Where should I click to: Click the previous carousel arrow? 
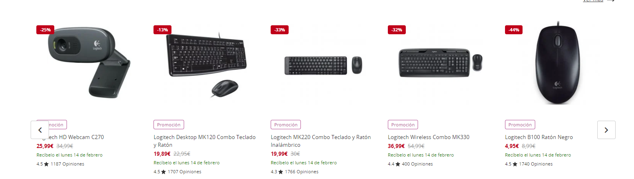pyautogui.click(x=40, y=130)
